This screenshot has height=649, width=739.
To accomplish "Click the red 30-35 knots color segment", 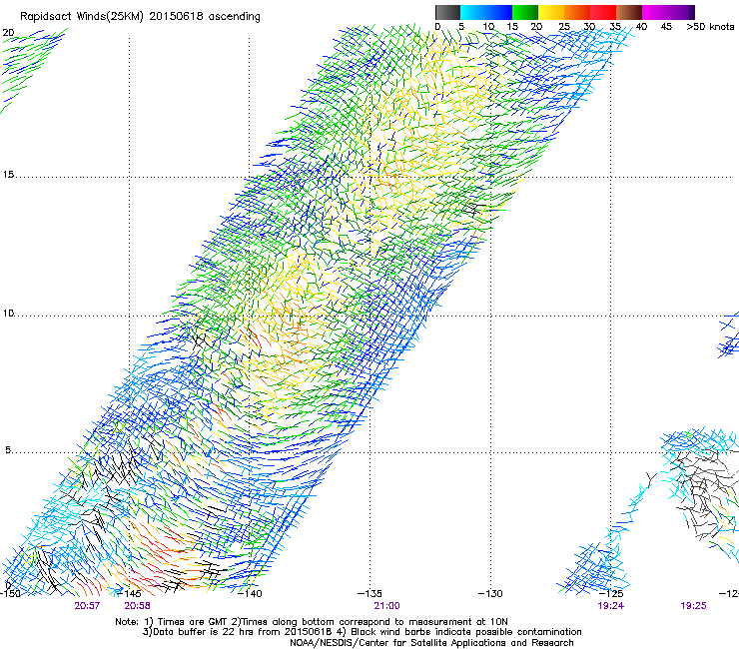I will point(603,12).
